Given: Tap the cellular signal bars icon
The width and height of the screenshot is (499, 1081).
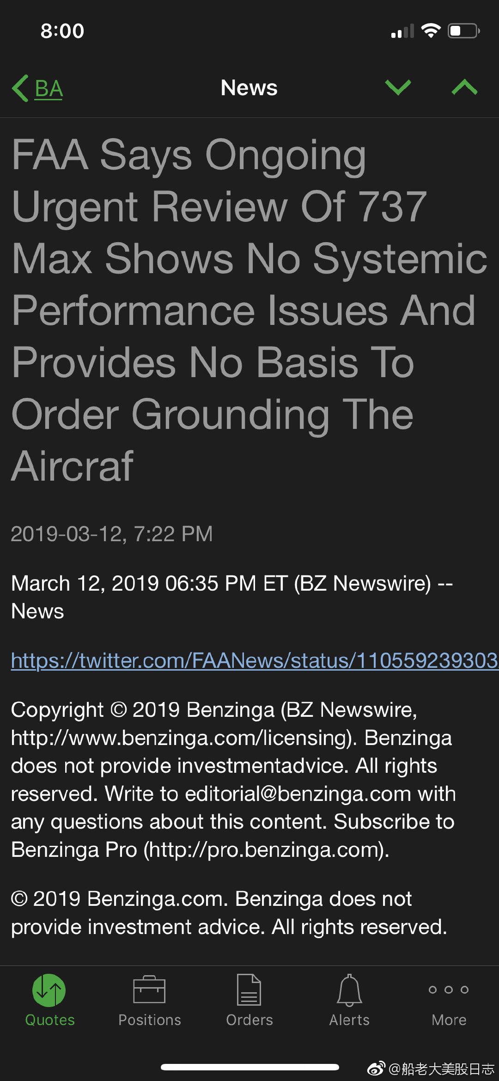Looking at the screenshot, I should (x=402, y=31).
